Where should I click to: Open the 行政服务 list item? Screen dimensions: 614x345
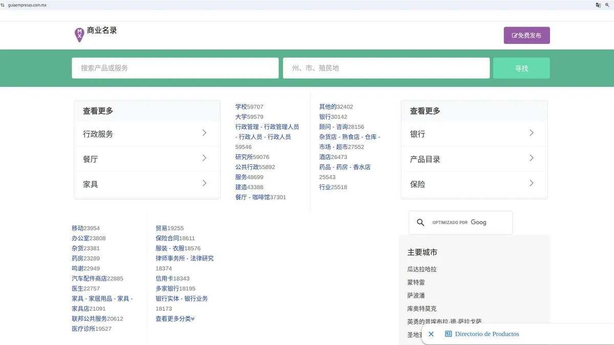tap(147, 133)
